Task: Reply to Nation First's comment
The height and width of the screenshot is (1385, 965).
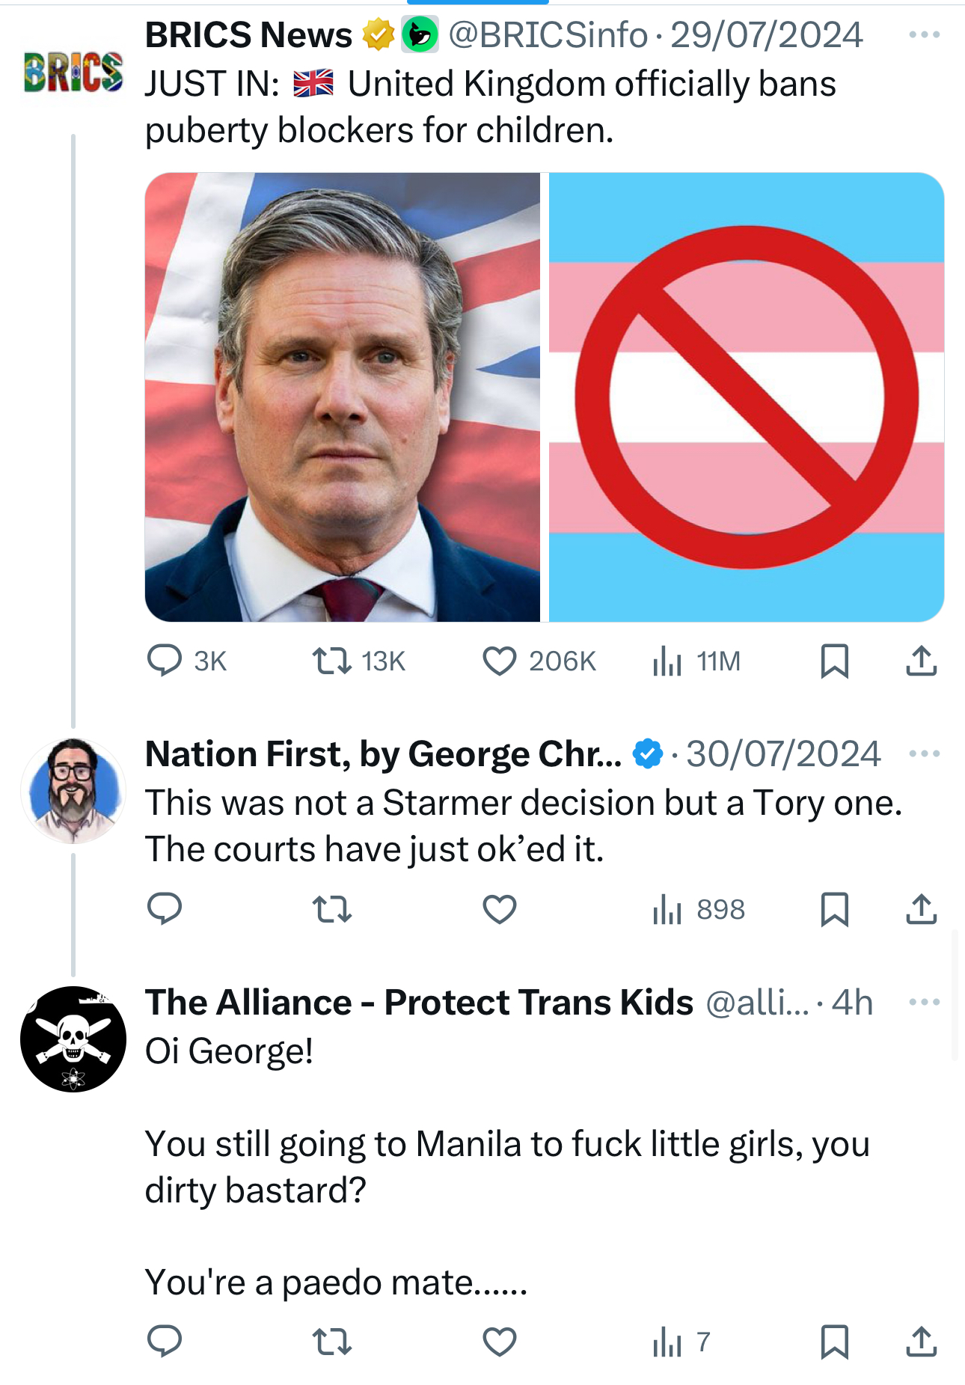Action: click(165, 909)
